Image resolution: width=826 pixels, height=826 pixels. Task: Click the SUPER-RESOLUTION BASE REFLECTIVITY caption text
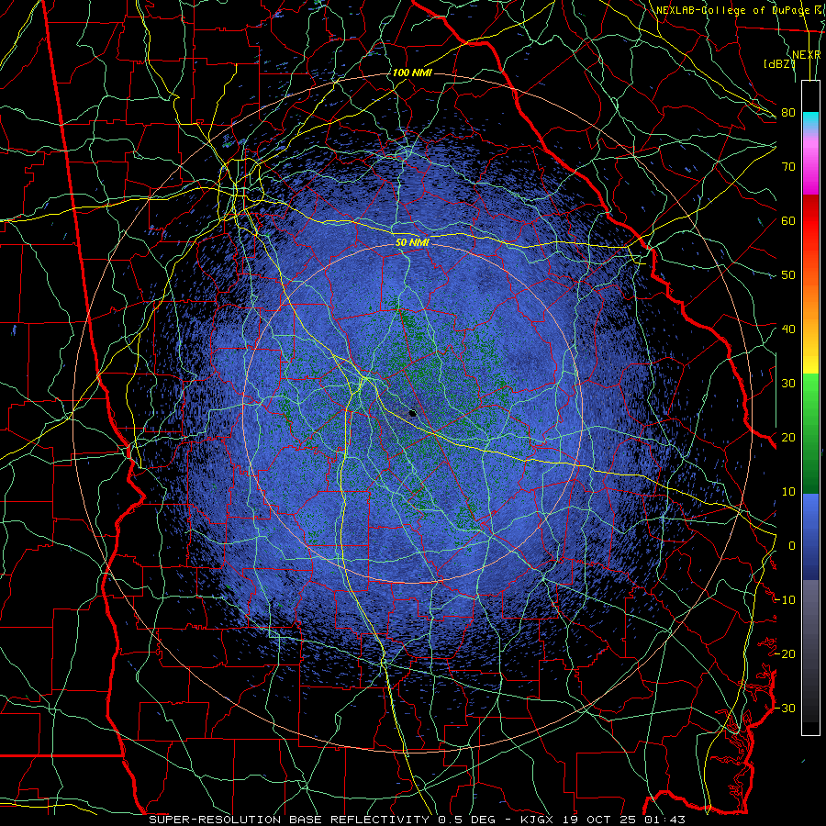pyautogui.click(x=289, y=820)
